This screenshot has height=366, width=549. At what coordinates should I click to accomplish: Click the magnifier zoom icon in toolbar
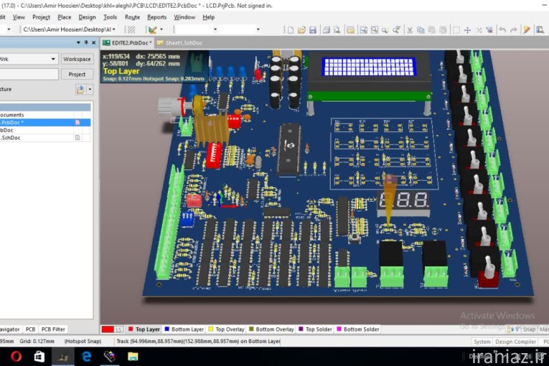(x=385, y=30)
